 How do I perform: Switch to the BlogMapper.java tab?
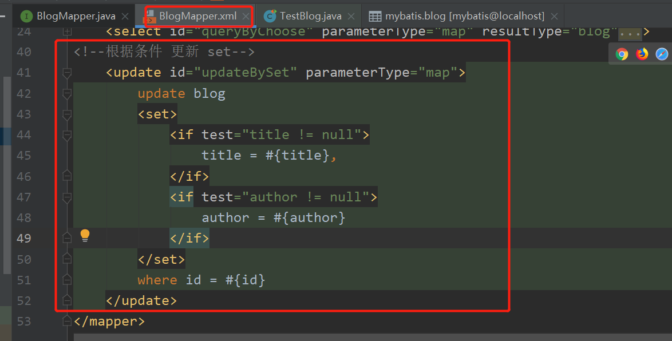[76, 16]
